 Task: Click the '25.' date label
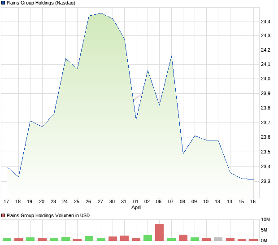click(77, 202)
